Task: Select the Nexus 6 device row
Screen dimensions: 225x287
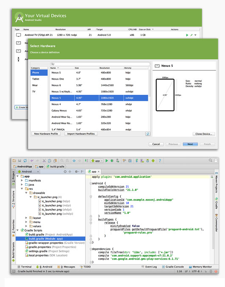Action: point(99,85)
